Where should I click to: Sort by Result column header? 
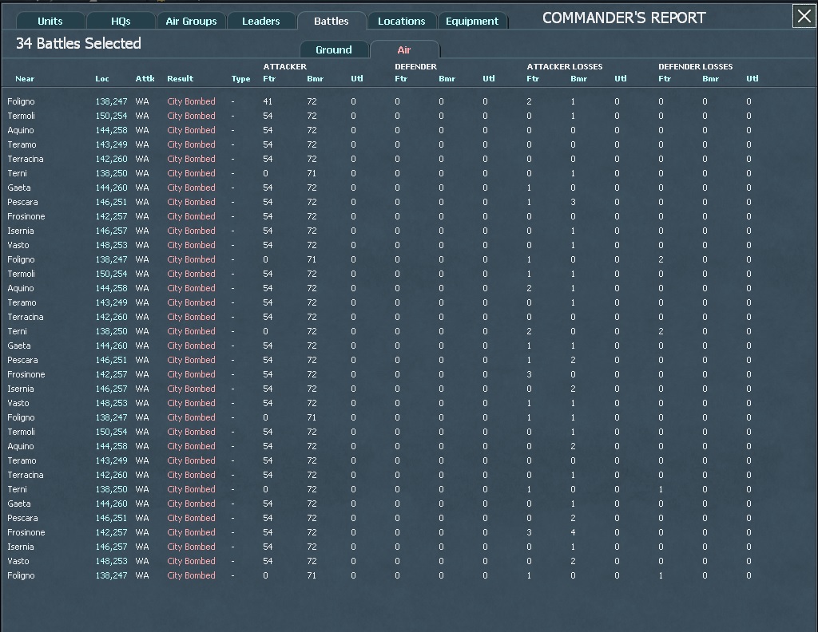coord(180,79)
